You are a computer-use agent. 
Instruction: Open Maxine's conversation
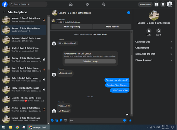pos(24,20)
